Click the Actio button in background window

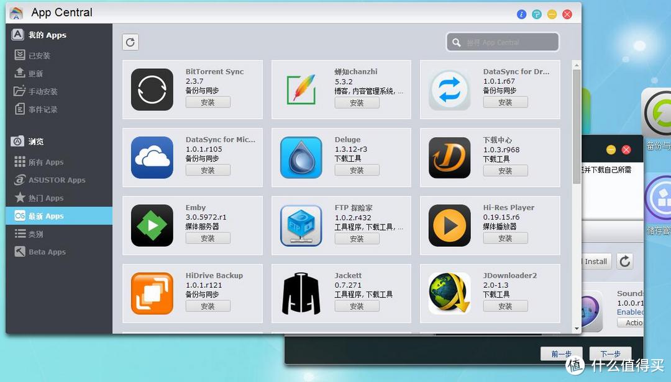pos(631,322)
